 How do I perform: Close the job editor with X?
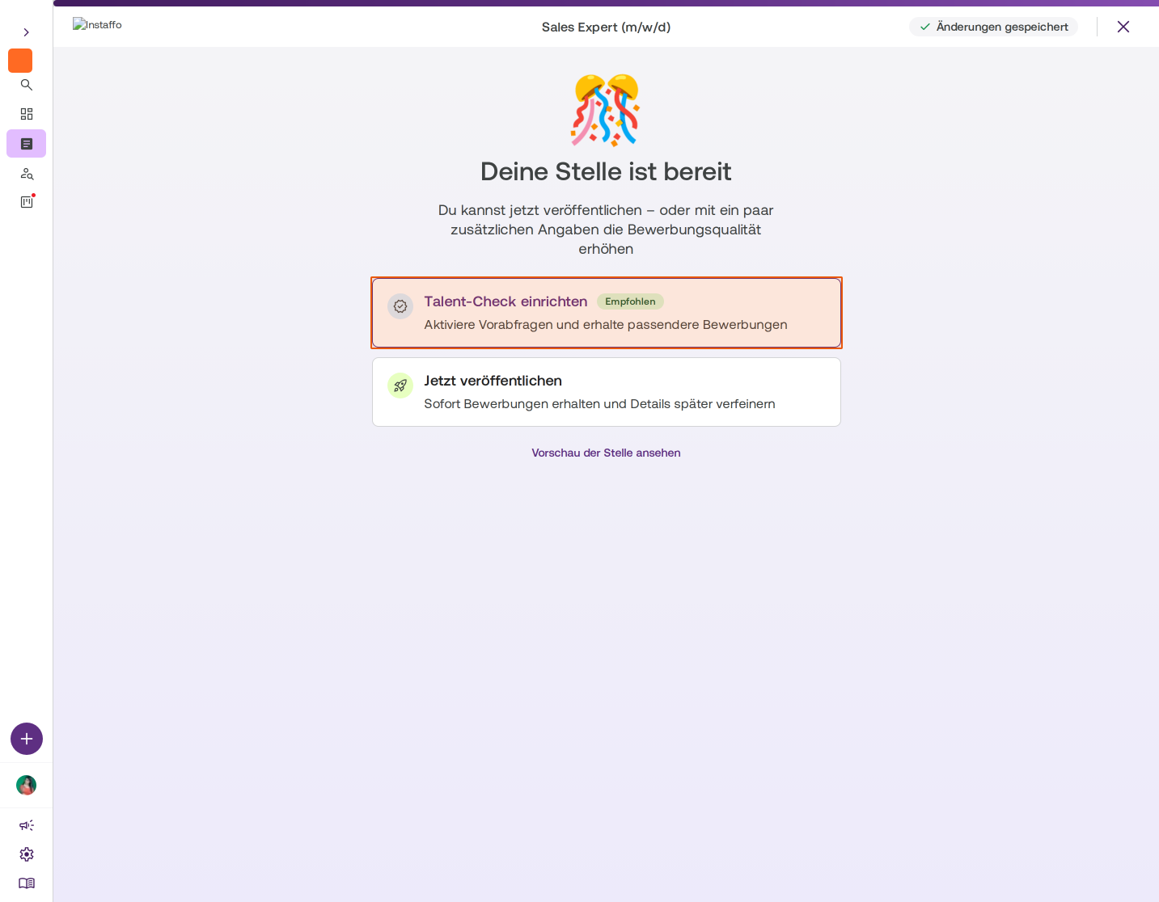[x=1123, y=27]
